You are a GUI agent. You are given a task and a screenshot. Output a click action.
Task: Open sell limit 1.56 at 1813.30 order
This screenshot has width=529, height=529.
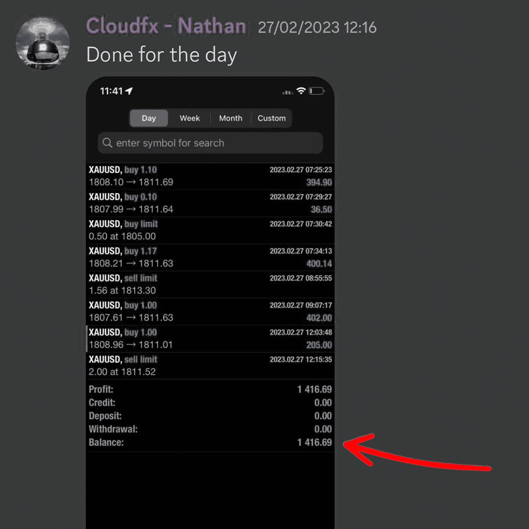pyautogui.click(x=210, y=285)
